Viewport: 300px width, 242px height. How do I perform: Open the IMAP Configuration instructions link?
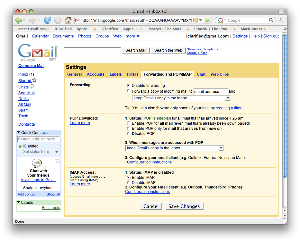pos(147,191)
